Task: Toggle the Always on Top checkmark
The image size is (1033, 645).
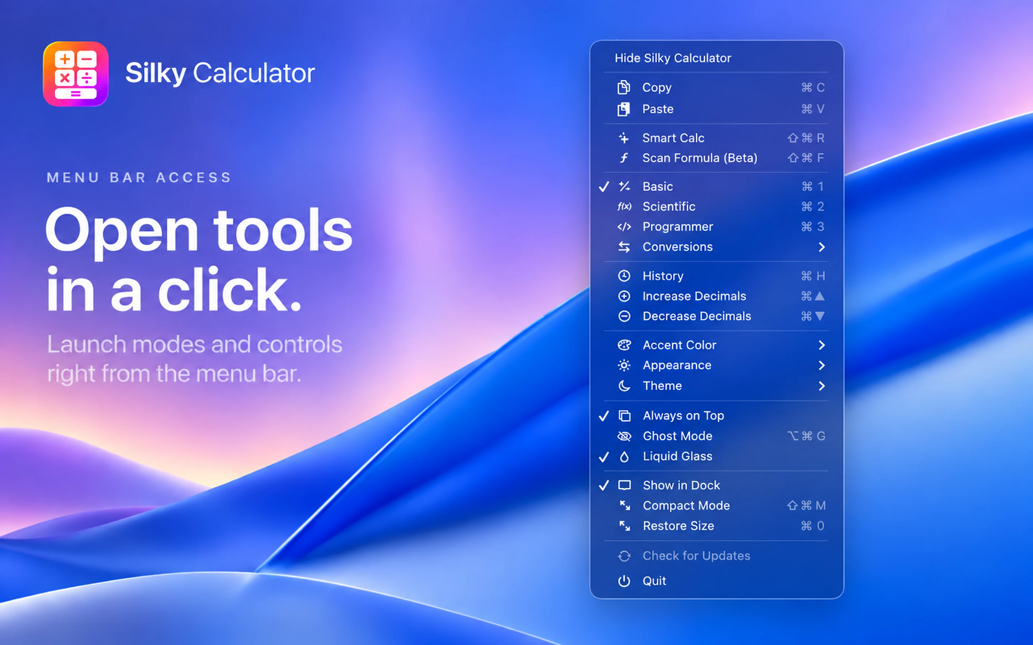Action: click(x=604, y=416)
